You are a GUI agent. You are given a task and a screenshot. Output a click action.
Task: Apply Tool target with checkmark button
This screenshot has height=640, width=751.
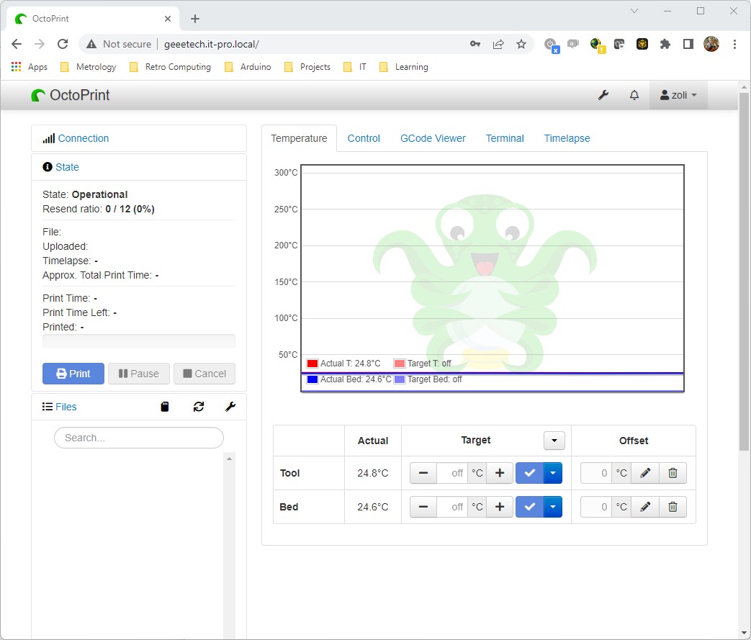click(x=530, y=473)
